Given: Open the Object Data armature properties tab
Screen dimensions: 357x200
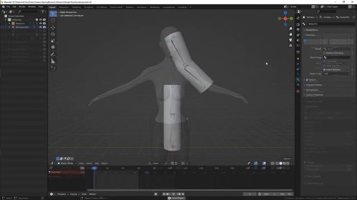Looking at the screenshot, I should pyautogui.click(x=298, y=74).
